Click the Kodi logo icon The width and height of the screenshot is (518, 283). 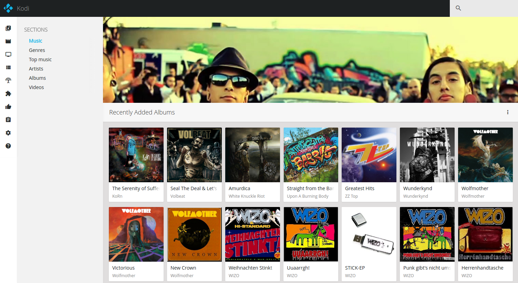(8, 8)
